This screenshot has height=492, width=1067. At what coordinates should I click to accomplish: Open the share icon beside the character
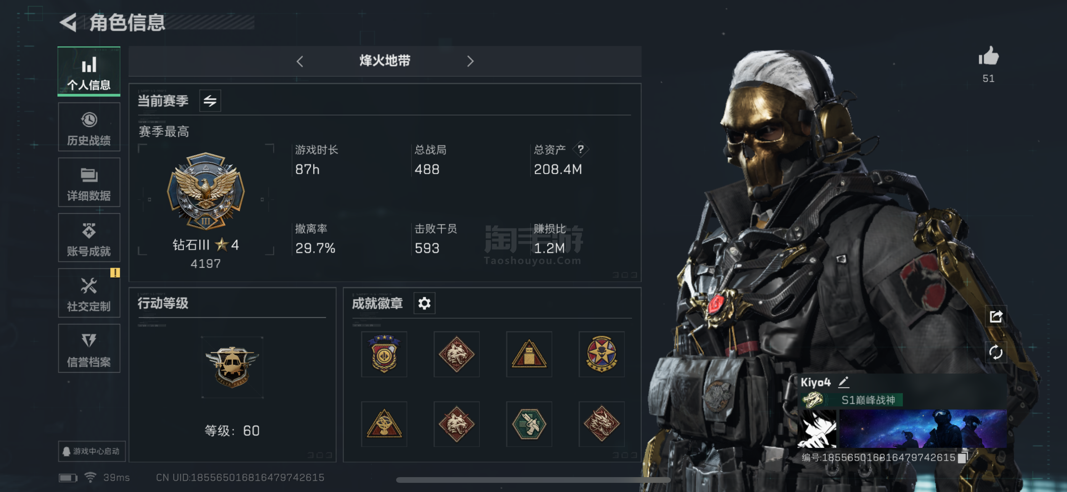coord(995,317)
